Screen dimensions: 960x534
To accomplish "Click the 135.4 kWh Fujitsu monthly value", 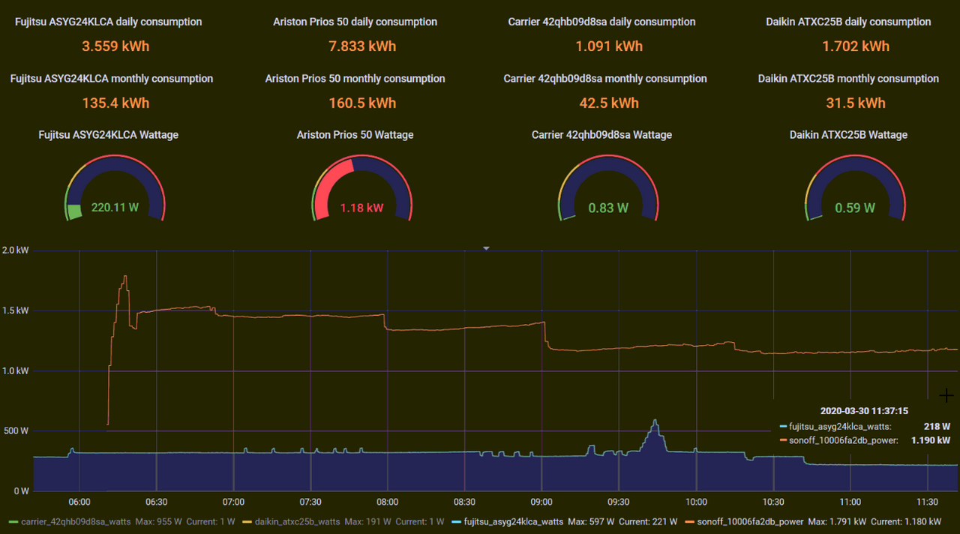I will (x=115, y=103).
